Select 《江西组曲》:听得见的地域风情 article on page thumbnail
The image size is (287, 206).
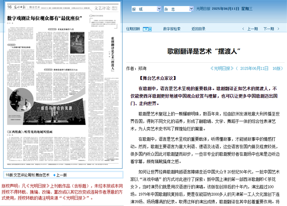[29, 132]
